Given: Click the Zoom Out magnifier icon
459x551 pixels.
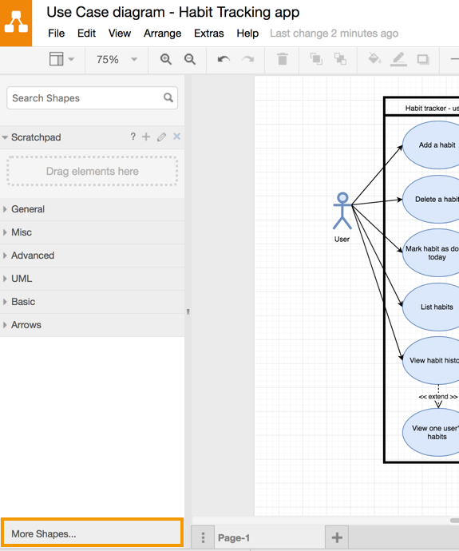Looking at the screenshot, I should pyautogui.click(x=190, y=59).
